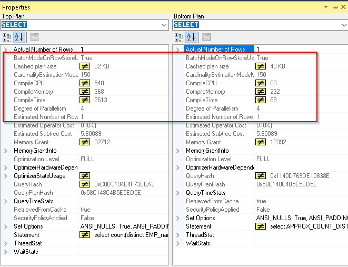348x267 pixels.
Task: Expand OptimizerStatsUsage in Top Plan
Action: [5, 176]
